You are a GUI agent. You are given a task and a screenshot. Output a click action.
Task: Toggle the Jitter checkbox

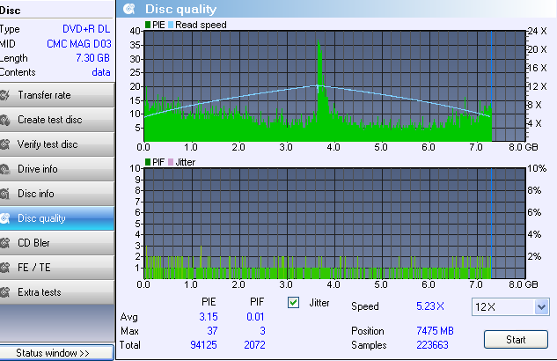(x=295, y=303)
